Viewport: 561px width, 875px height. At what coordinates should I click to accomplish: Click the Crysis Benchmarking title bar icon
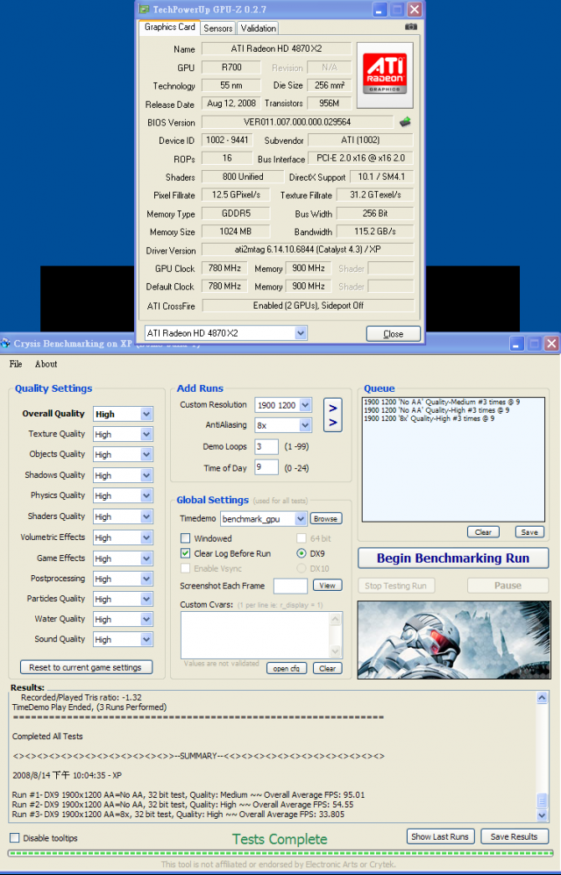(5, 343)
